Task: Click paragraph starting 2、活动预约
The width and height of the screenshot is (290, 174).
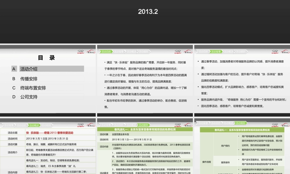Action: [x=152, y=163]
